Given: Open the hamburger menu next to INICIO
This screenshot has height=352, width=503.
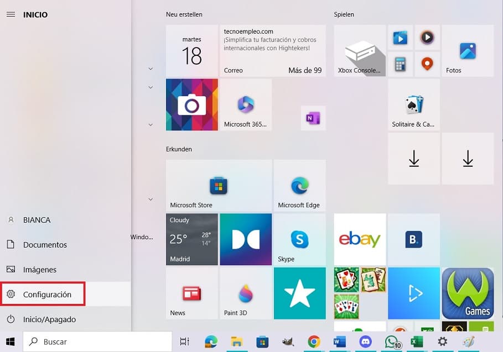Looking at the screenshot, I should pyautogui.click(x=11, y=14).
